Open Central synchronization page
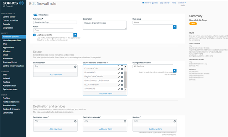This screenshot has width=228, height=137. click(13, 66)
